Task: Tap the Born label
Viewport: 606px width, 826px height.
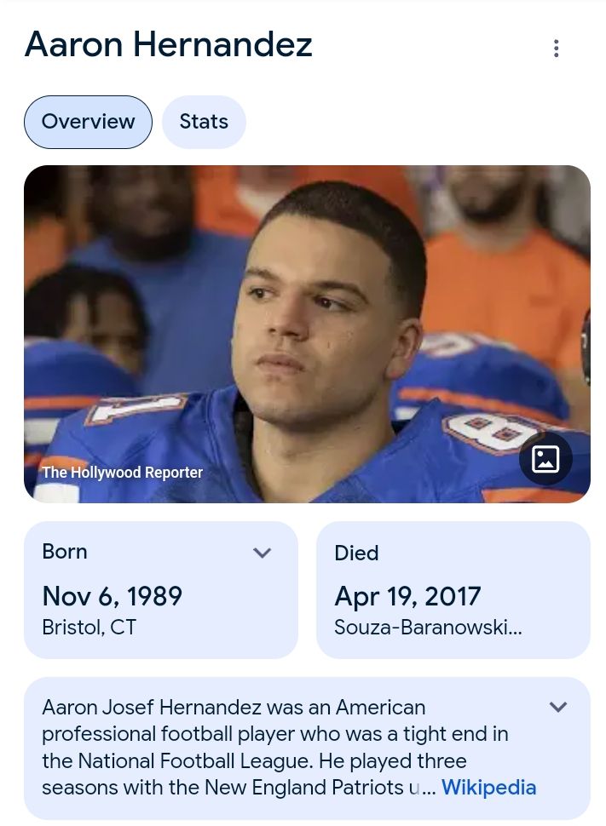Action: tap(65, 552)
